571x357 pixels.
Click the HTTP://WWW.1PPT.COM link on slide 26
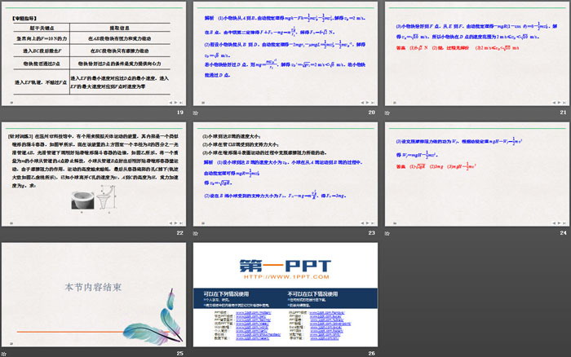click(x=283, y=275)
